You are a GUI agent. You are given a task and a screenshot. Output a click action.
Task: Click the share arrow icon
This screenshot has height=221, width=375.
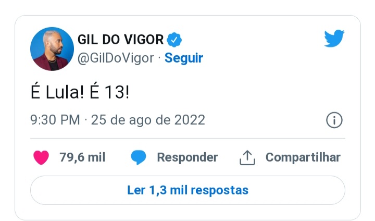(247, 158)
